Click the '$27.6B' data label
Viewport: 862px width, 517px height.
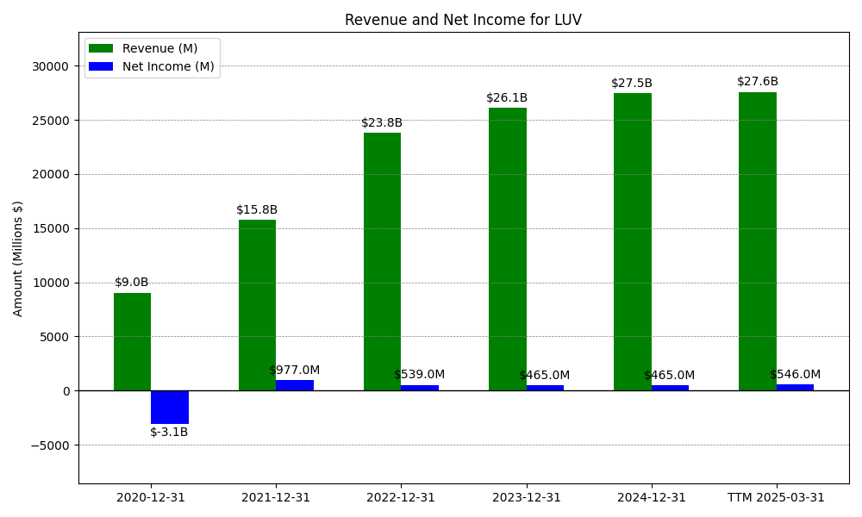(x=758, y=82)
